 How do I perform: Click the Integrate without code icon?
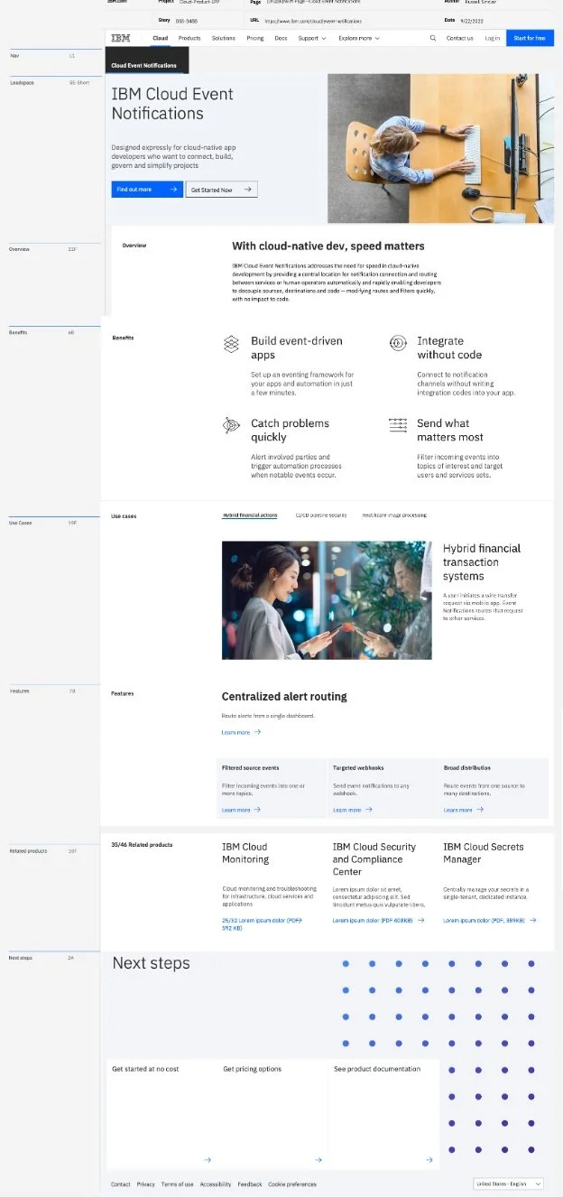tap(398, 343)
